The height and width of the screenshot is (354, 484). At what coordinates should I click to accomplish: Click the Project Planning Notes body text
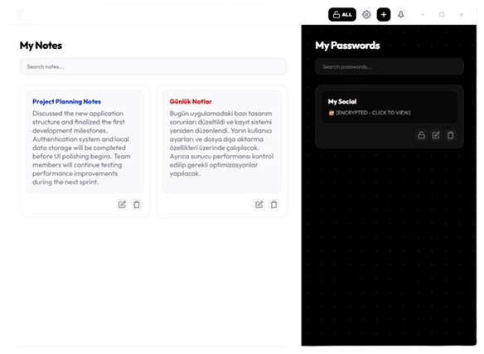click(81, 148)
